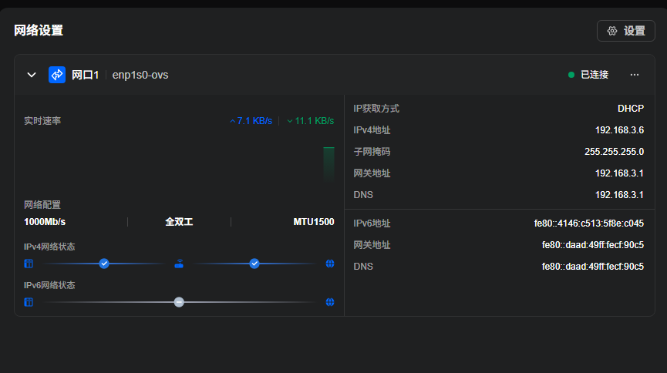The image size is (667, 373).
Task: Click the blue network port icon
Action: (57, 75)
